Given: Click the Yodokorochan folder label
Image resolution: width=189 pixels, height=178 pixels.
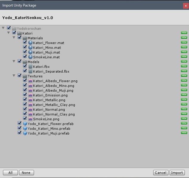Looking at the screenshot, I should (x=29, y=29).
